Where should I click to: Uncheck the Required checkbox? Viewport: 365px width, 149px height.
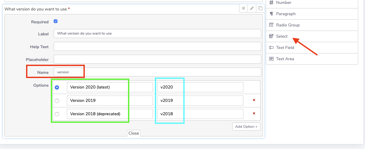56,21
